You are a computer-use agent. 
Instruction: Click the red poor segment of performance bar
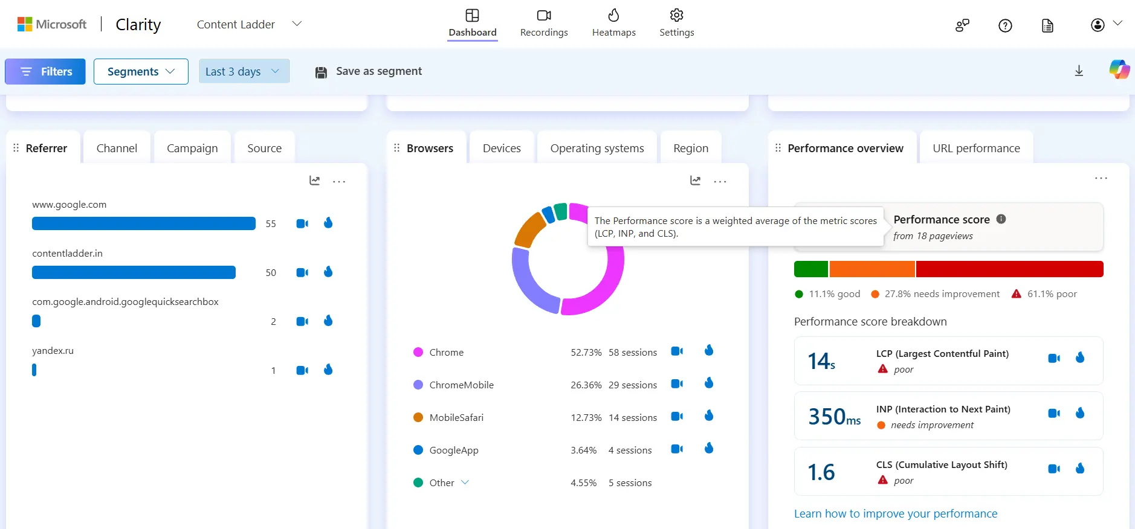1009,269
